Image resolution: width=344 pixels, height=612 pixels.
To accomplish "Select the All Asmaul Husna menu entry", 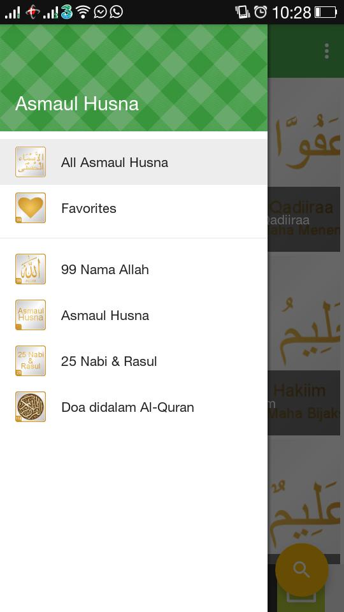I will click(134, 162).
